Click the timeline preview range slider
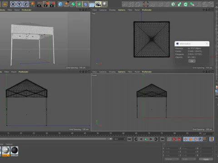This screenshot has height=163, width=218. click(56, 139)
